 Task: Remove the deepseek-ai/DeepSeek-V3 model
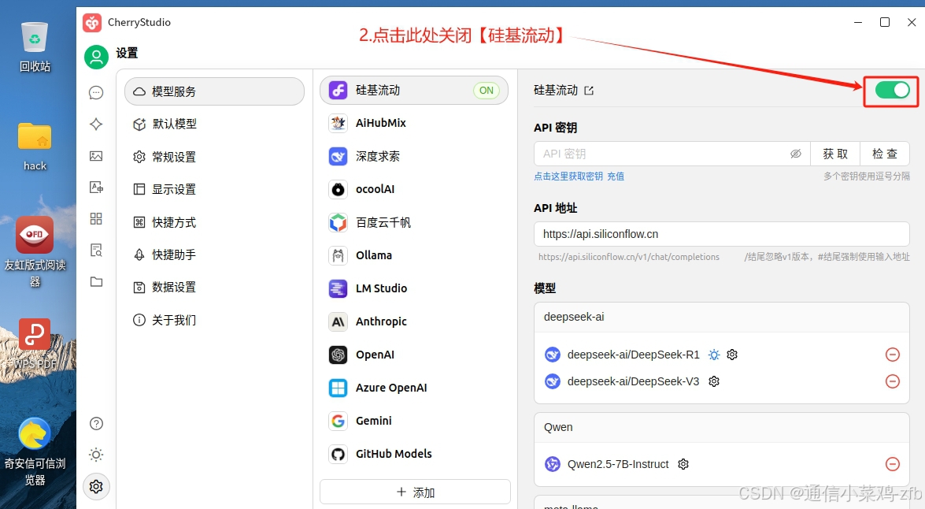coord(893,381)
